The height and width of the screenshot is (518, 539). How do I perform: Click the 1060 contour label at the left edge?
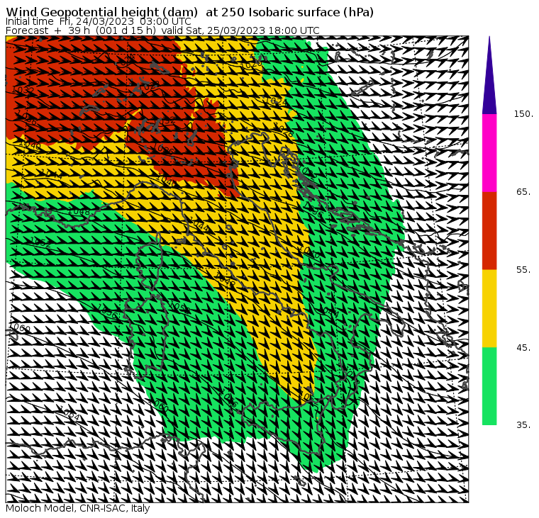(x=20, y=327)
